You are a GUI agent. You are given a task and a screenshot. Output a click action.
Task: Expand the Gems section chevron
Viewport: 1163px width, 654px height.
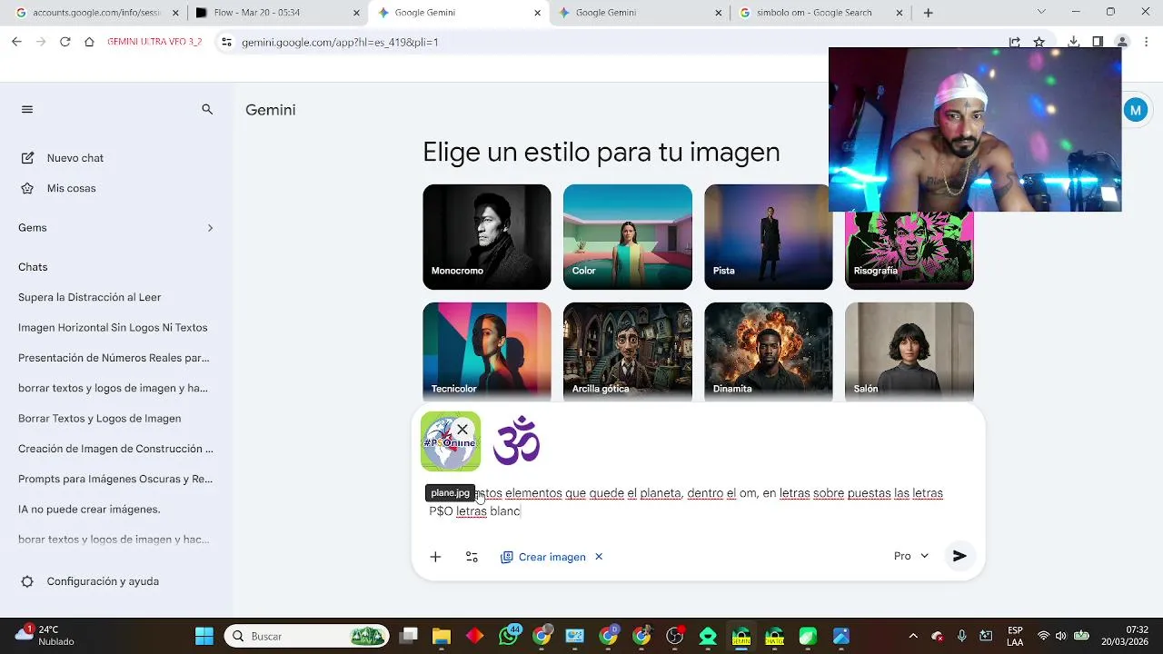pyautogui.click(x=210, y=228)
